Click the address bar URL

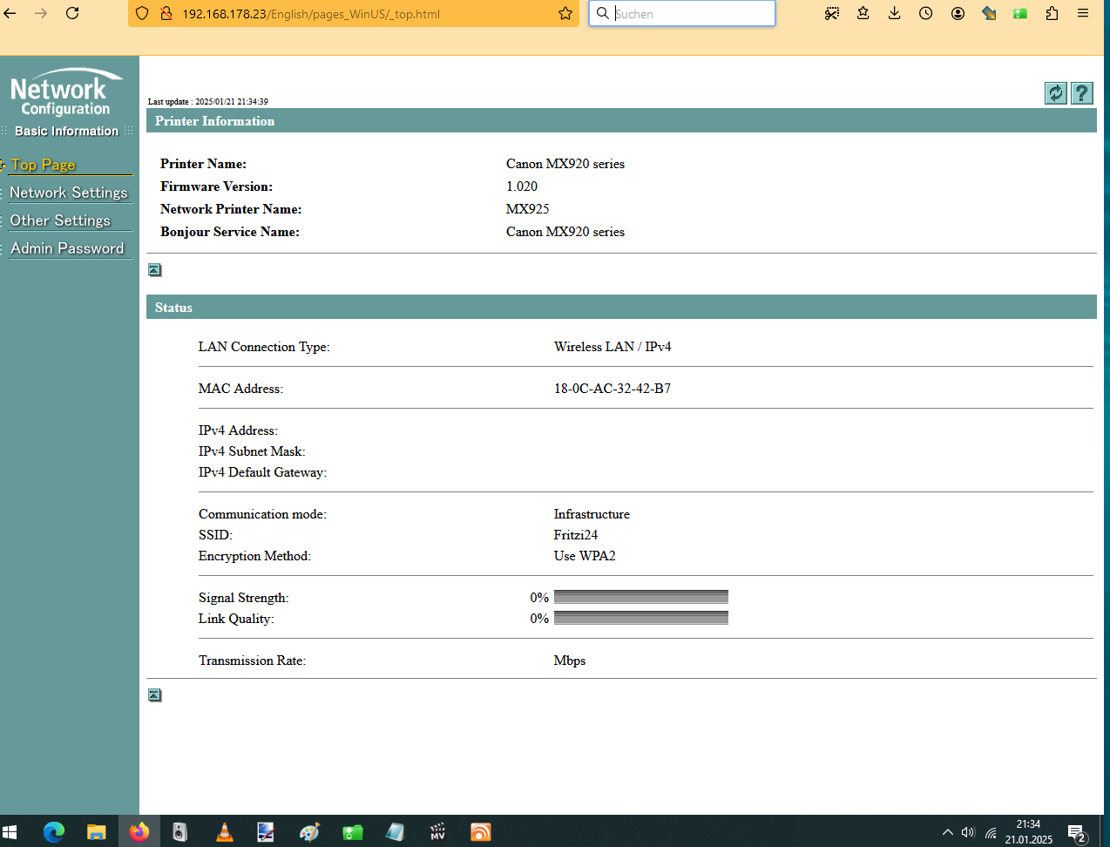tap(311, 14)
